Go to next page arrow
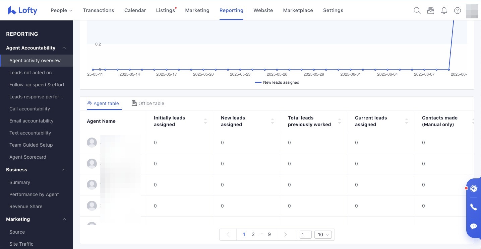 click(x=286, y=235)
